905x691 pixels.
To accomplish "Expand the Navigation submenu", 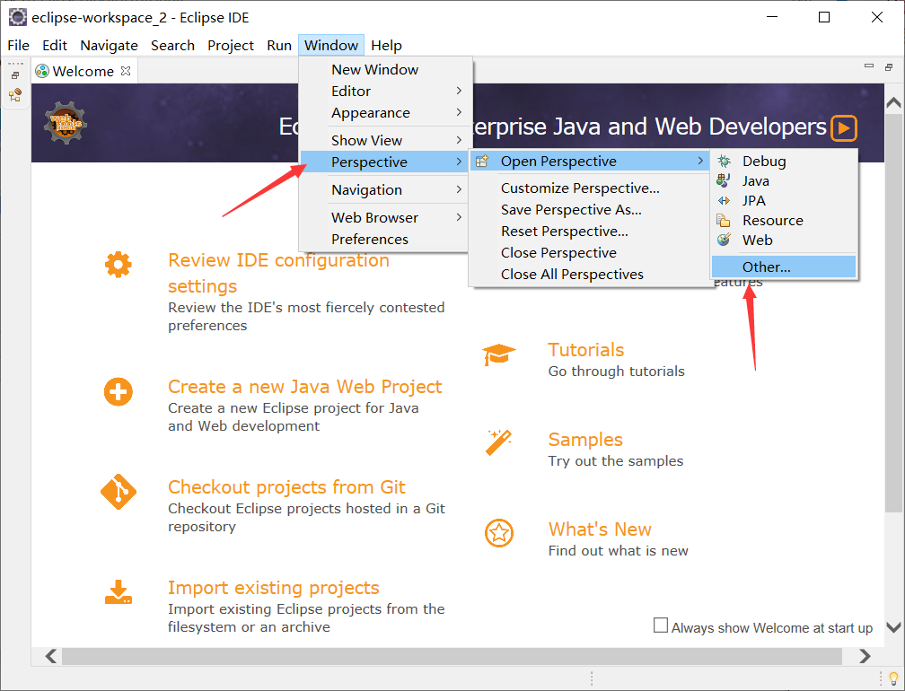I will coord(384,189).
